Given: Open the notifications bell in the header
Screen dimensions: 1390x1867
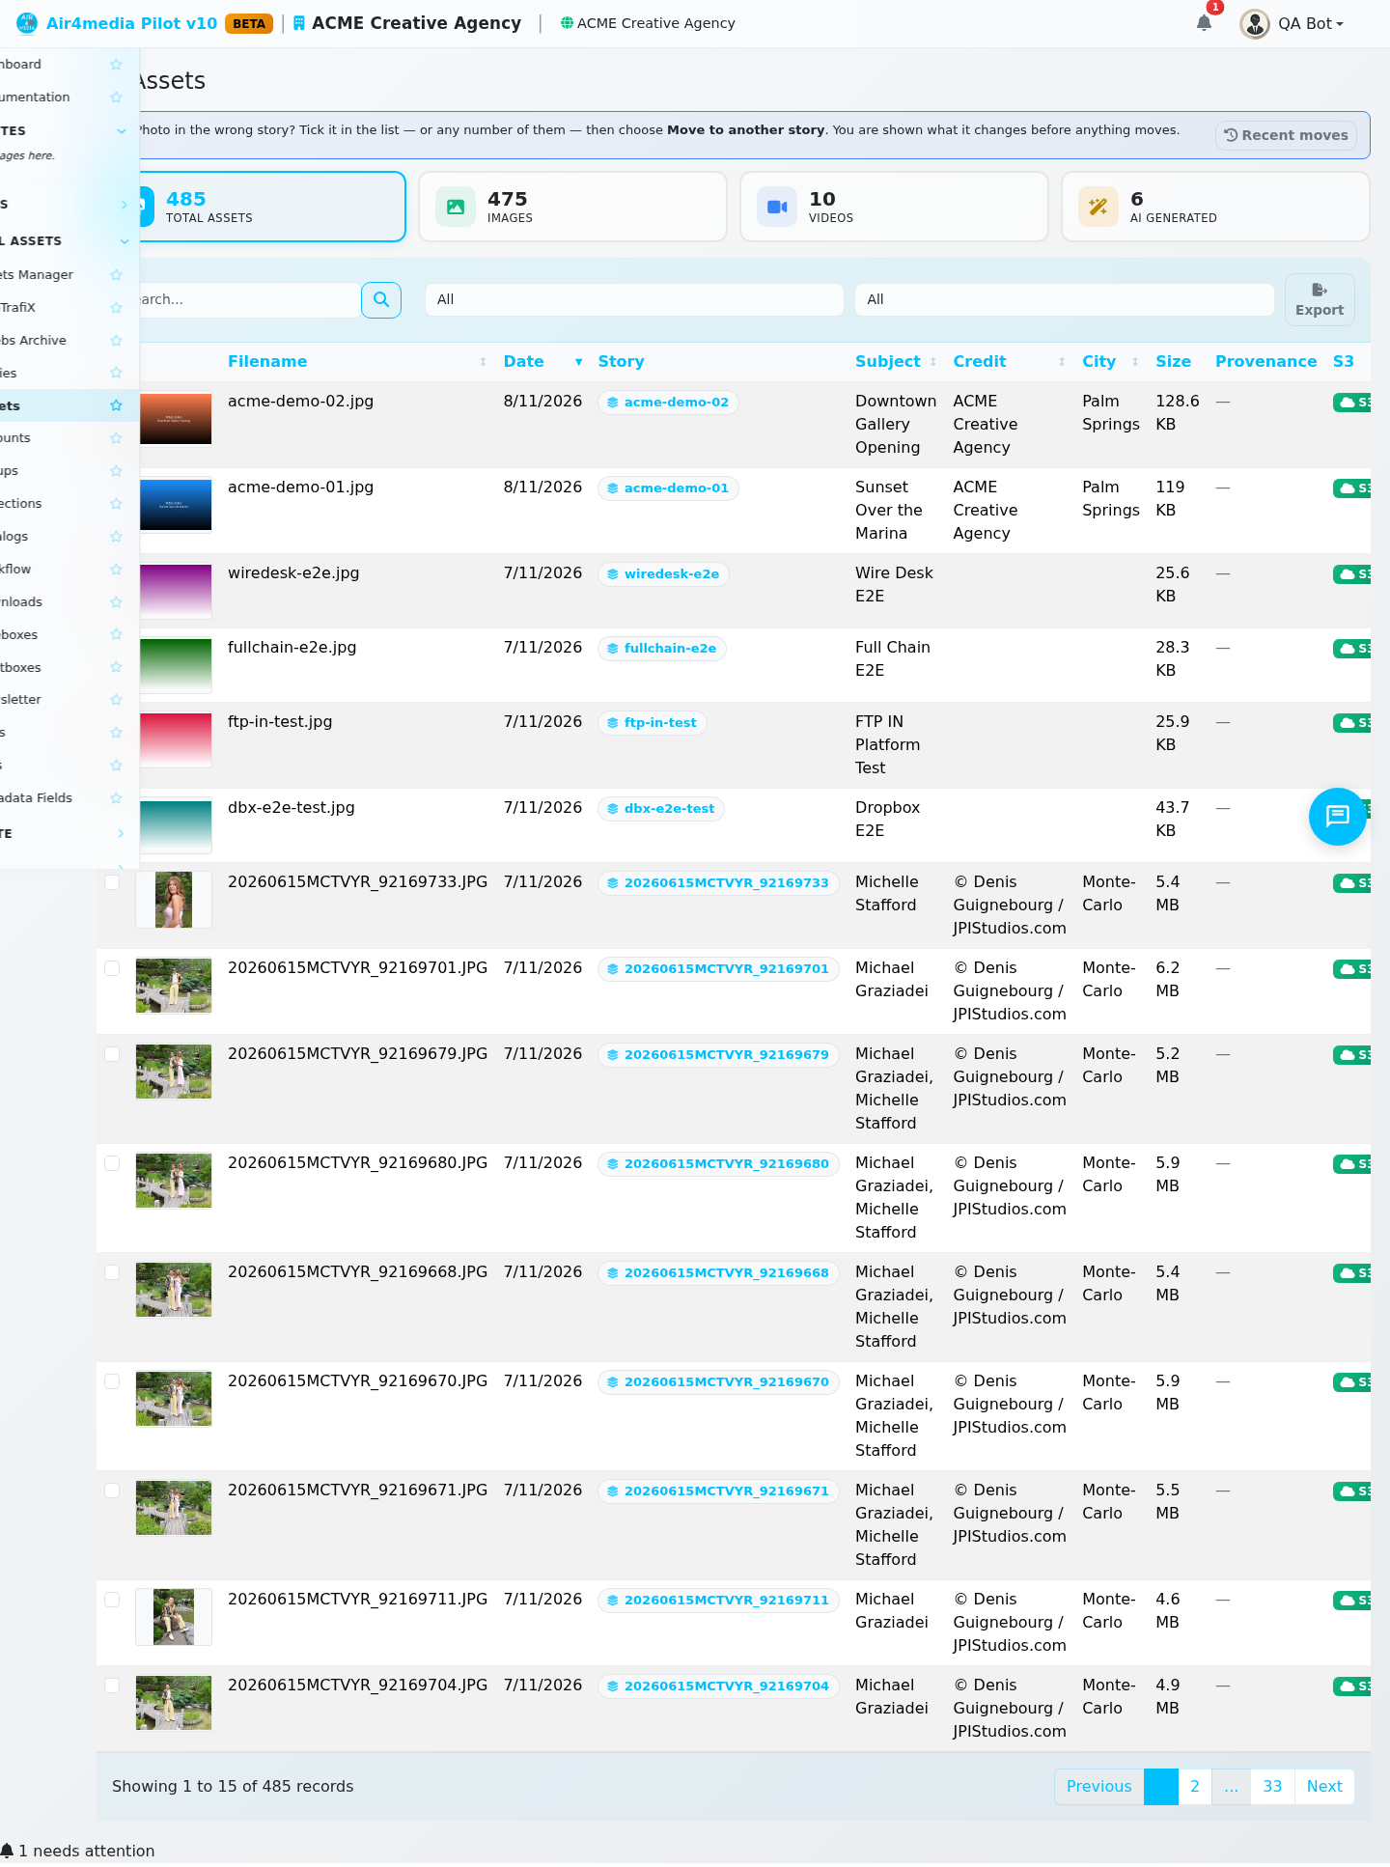Looking at the screenshot, I should tap(1204, 23).
